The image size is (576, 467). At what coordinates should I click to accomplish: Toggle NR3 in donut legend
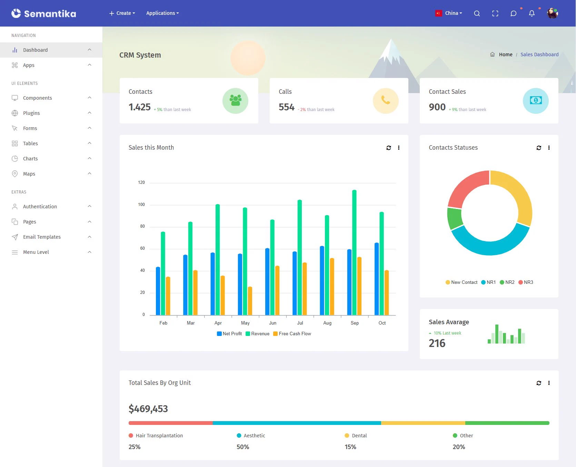[526, 282]
